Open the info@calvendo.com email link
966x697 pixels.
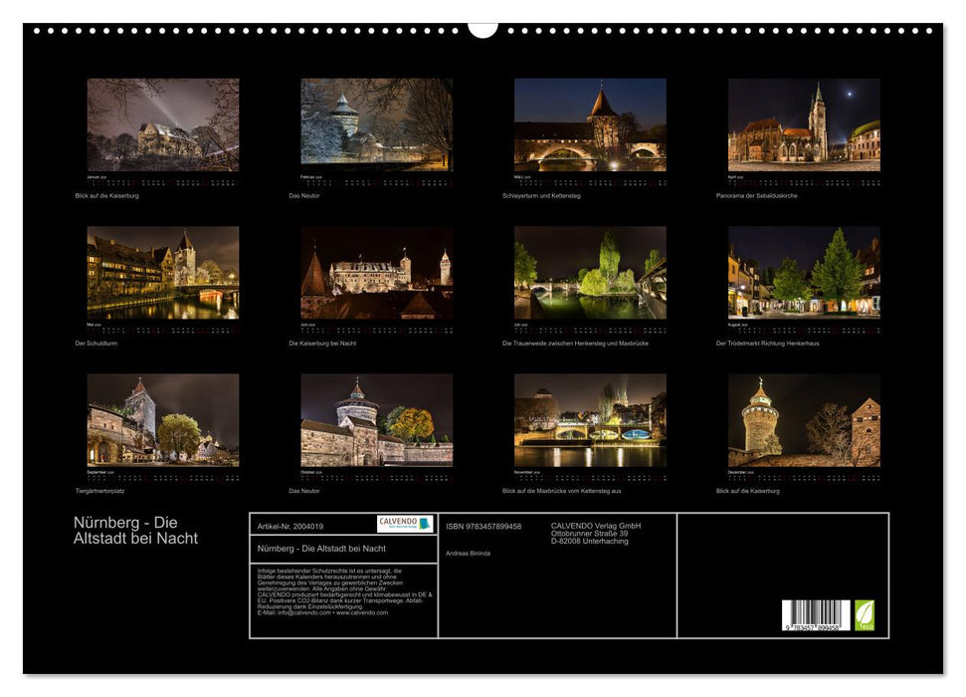[x=304, y=613]
